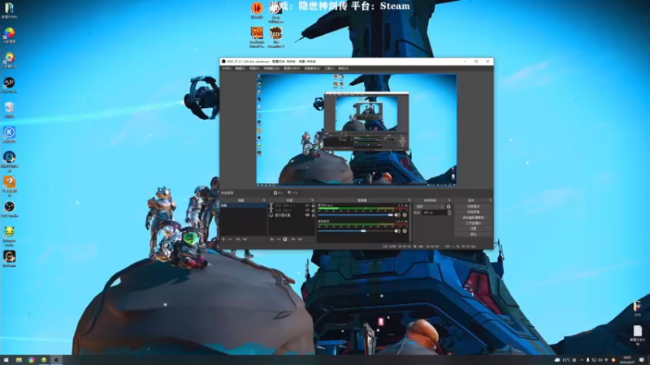Adjust desktop audio volume slider
650x365 pixels.
click(x=356, y=231)
